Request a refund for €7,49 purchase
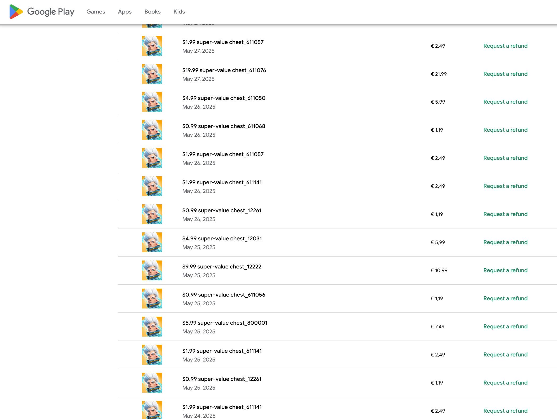This screenshot has height=419, width=557. [505, 327]
